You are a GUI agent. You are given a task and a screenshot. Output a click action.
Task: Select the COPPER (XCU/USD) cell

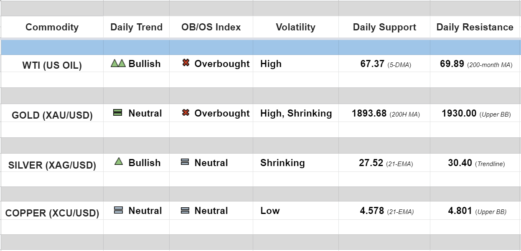[x=52, y=213]
